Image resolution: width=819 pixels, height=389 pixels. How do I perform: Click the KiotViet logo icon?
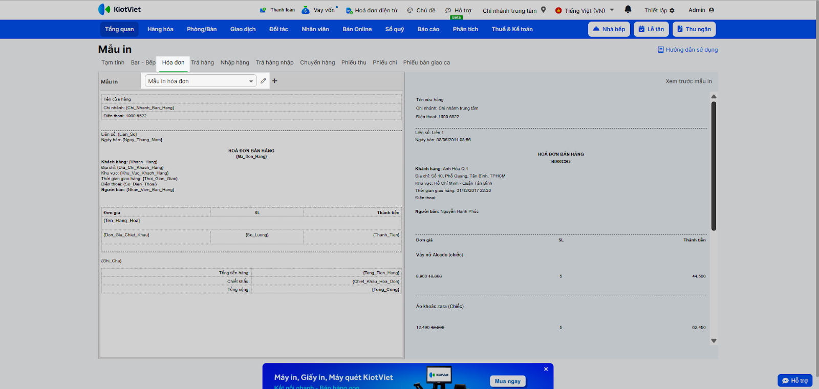click(104, 10)
